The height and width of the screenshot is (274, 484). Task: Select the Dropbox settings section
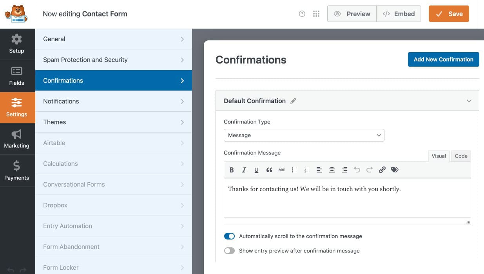pos(114,205)
